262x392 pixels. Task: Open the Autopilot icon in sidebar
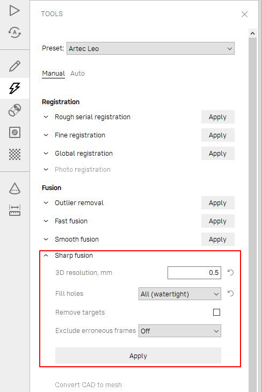pos(14,33)
